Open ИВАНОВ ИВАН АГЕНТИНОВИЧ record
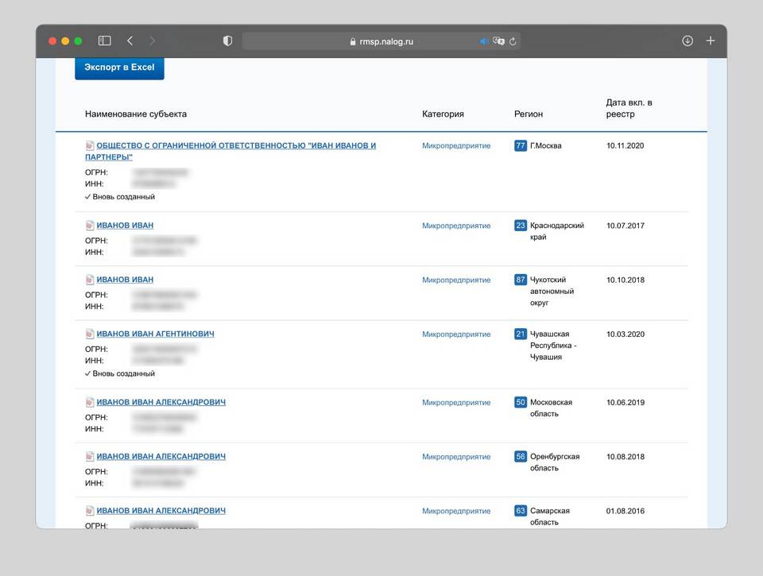 [x=155, y=334]
